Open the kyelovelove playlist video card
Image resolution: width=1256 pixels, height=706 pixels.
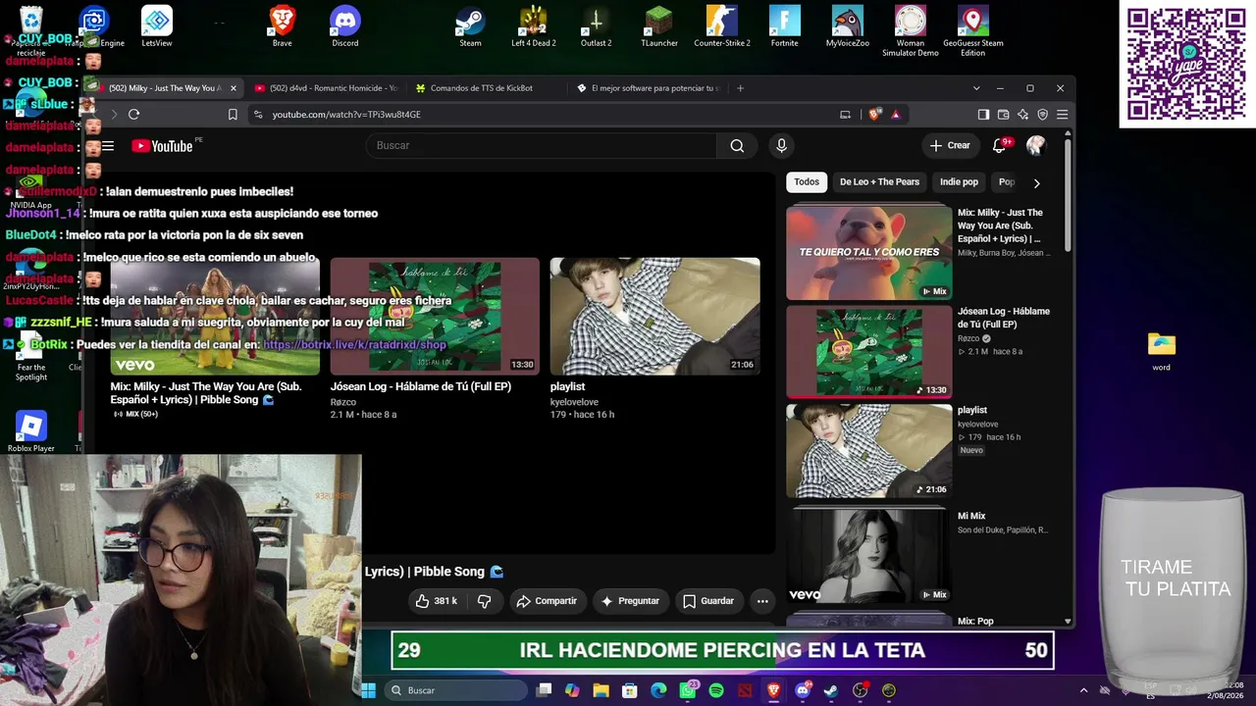tap(654, 339)
